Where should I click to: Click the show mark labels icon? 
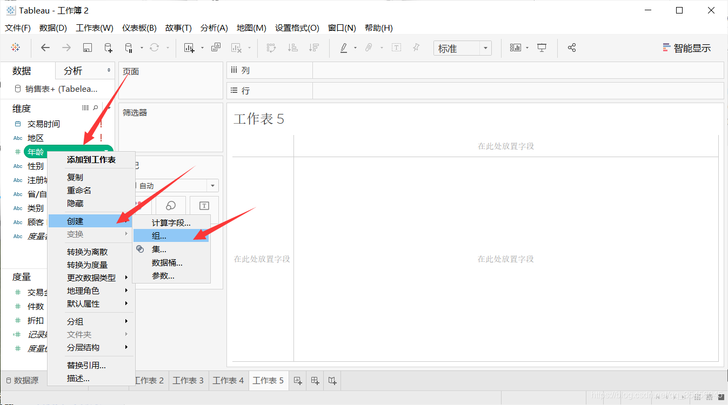point(396,48)
